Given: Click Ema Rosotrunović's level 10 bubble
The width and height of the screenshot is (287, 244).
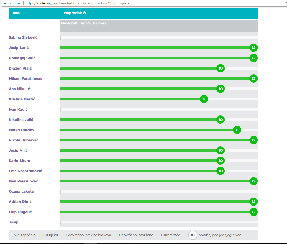Looking at the screenshot, I should (x=220, y=171).
